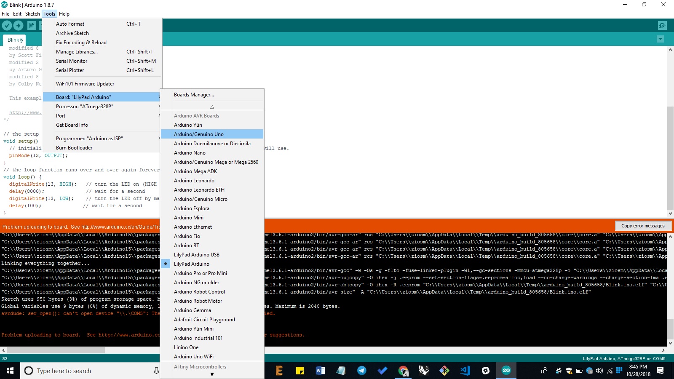
Task: Select Arduino/Genuino Micro board
Action: click(212, 199)
